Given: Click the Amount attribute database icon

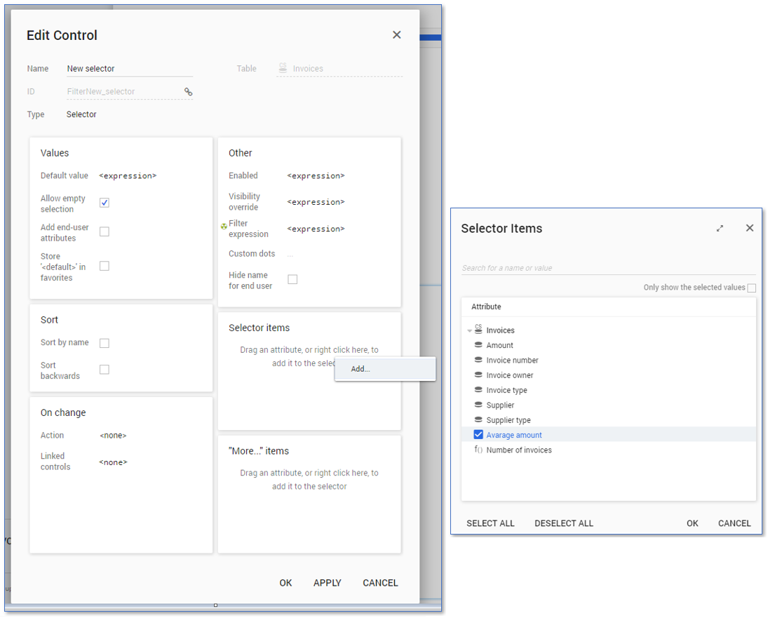Looking at the screenshot, I should (478, 345).
